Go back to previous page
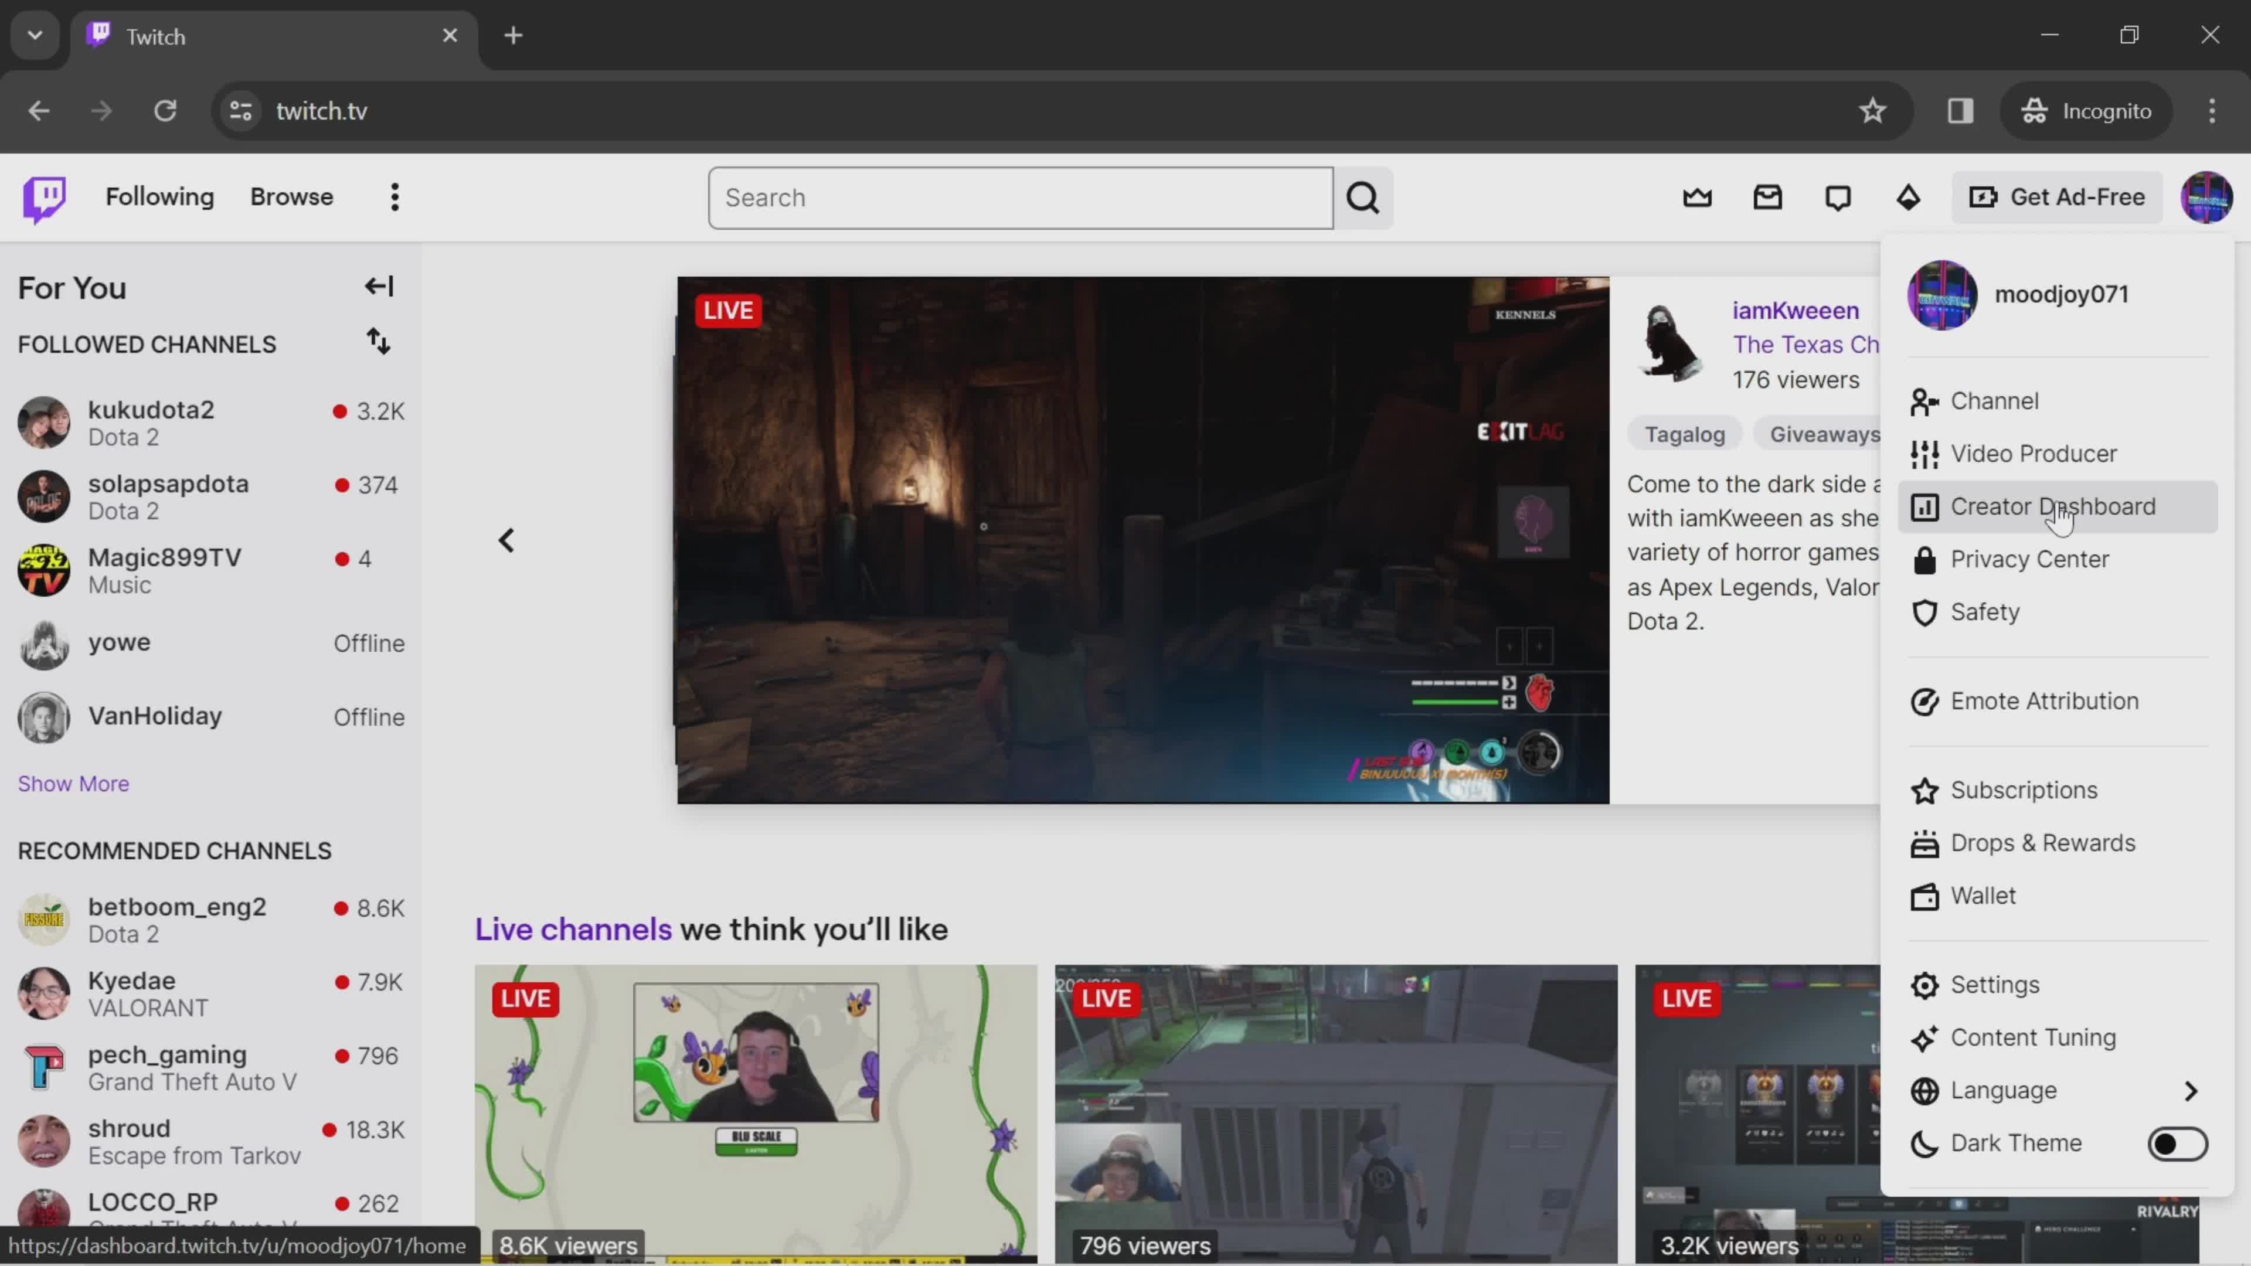 (39, 111)
